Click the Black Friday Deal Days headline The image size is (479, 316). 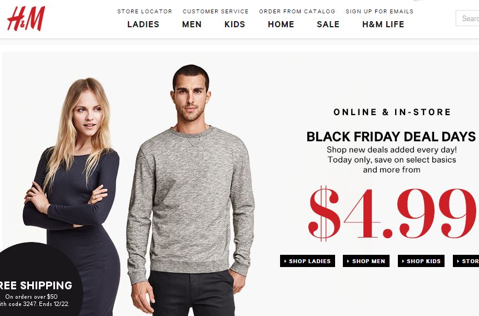click(x=391, y=136)
